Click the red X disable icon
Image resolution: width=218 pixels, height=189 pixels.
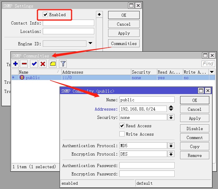click(43, 64)
